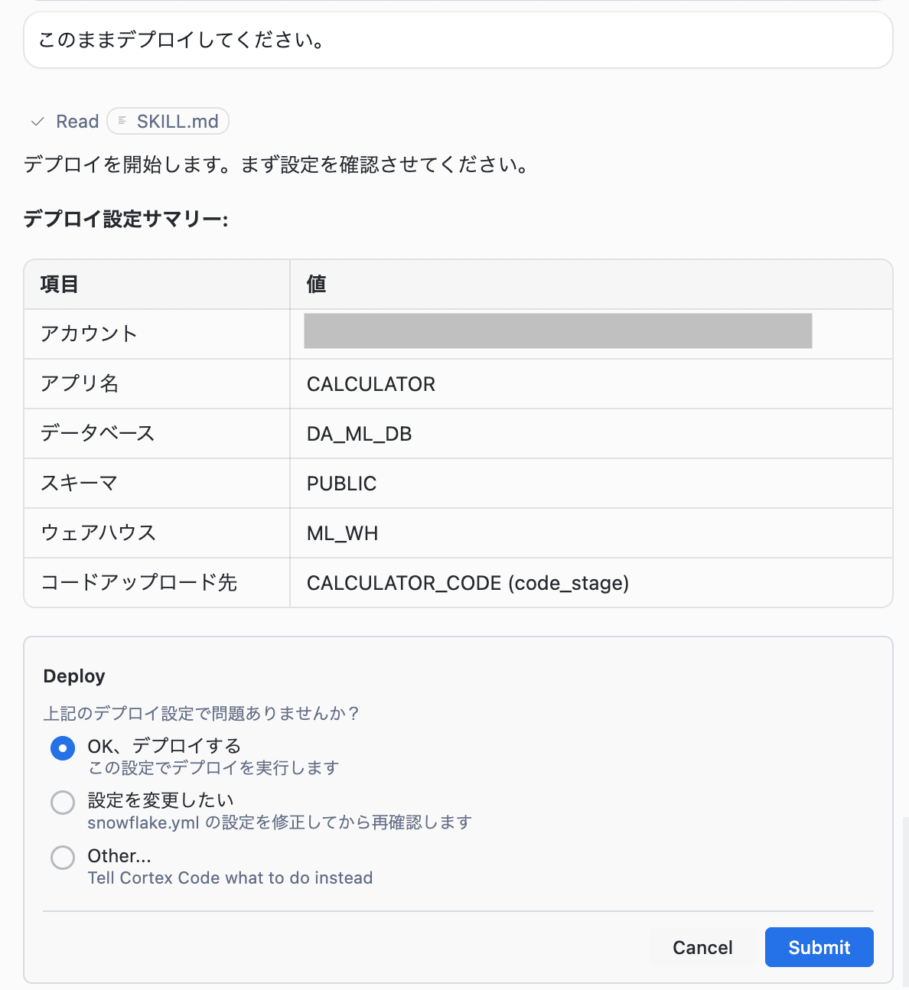
Task: Click the ML_WH warehouse value cell
Action: tap(591, 532)
